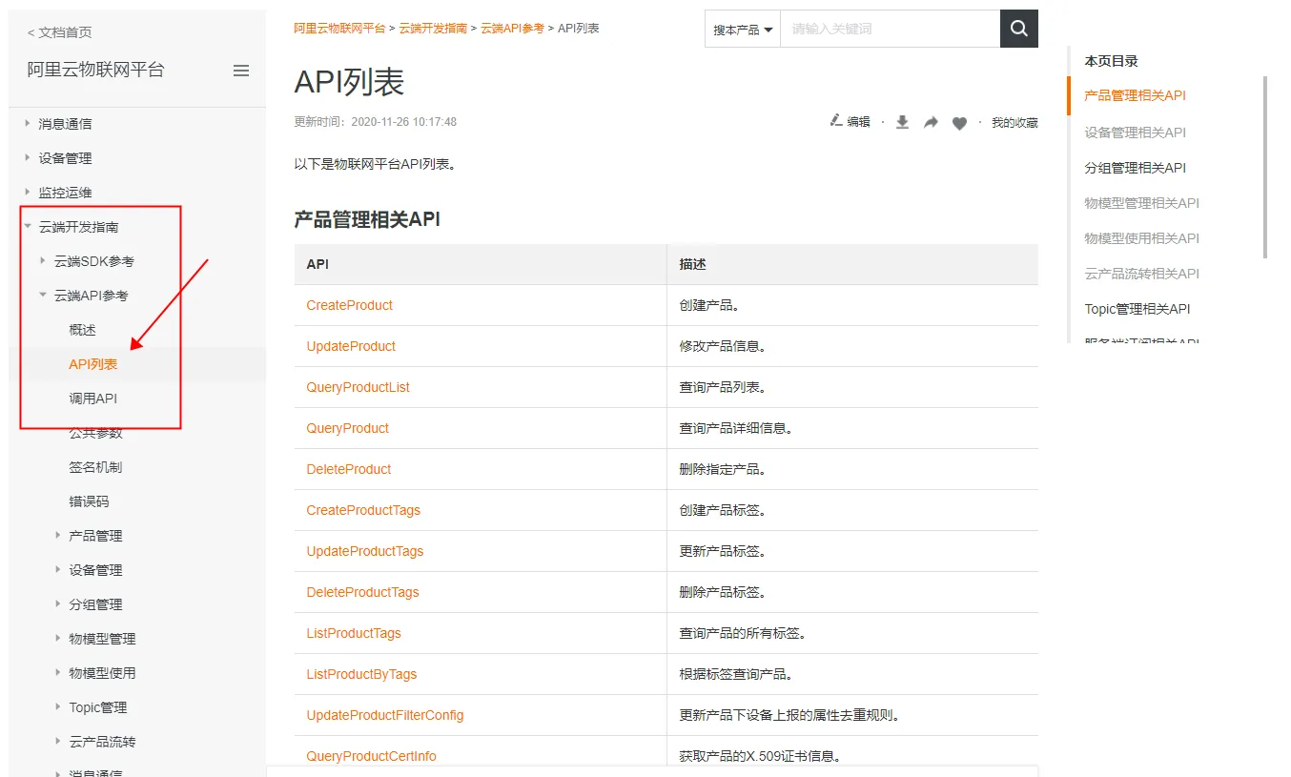The height and width of the screenshot is (777, 1291).
Task: Share this page using the share icon
Action: (931, 122)
